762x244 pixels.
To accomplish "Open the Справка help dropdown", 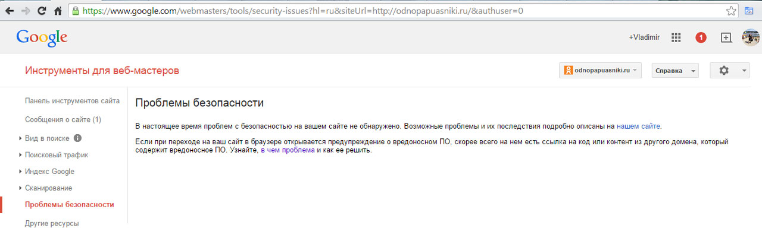I will 675,70.
